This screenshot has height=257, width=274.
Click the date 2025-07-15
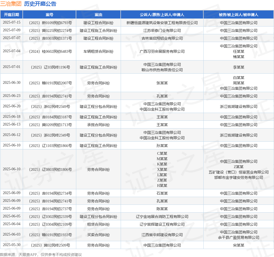(x=12, y=22)
